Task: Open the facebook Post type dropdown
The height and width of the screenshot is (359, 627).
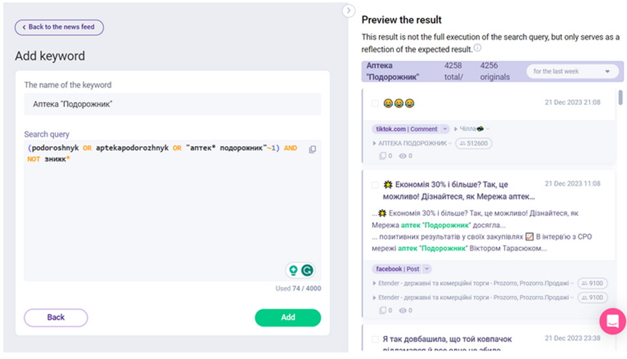Action: (426, 269)
